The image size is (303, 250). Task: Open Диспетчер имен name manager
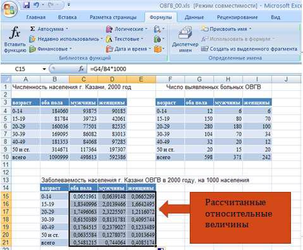[x=185, y=39]
